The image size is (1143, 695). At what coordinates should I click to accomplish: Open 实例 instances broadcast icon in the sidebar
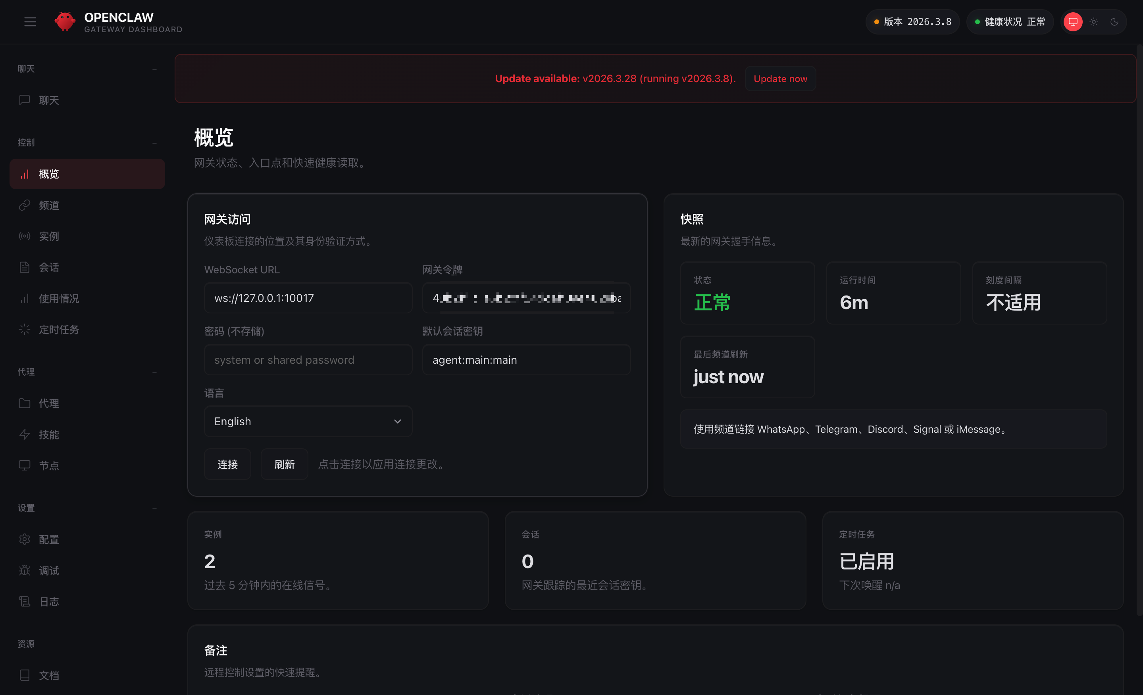25,236
